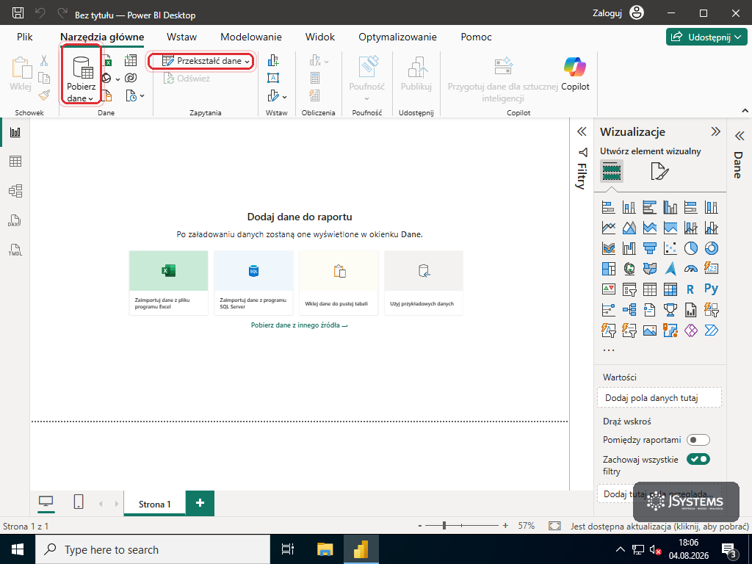
Task: Open DAX query view in left sidebar
Action: [15, 220]
